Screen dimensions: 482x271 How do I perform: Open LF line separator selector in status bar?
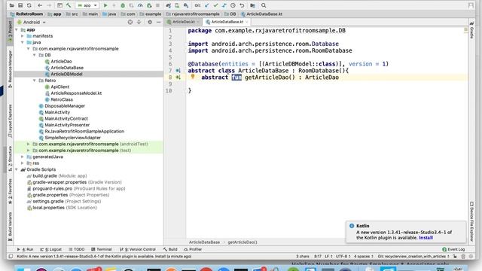tap(328, 256)
